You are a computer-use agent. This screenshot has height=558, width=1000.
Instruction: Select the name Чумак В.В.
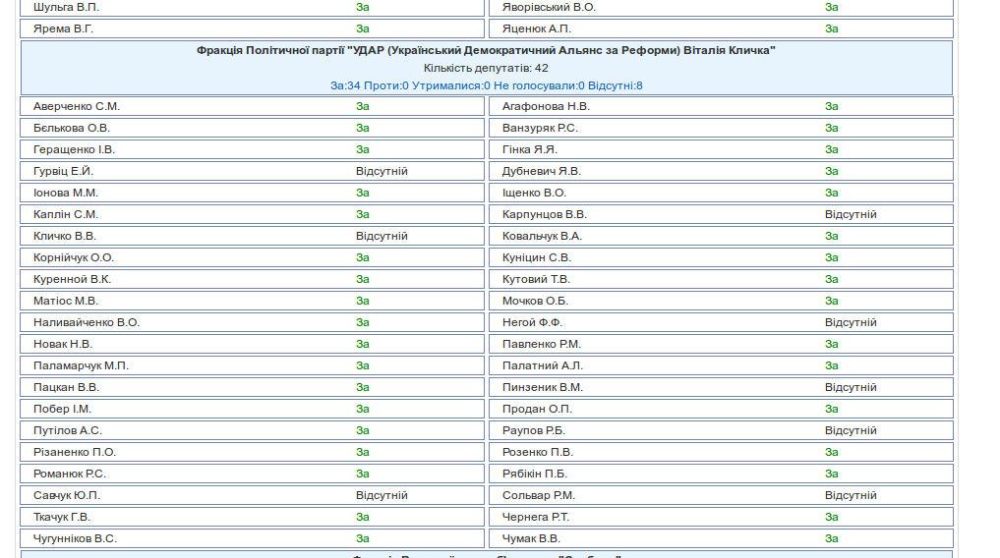531,539
